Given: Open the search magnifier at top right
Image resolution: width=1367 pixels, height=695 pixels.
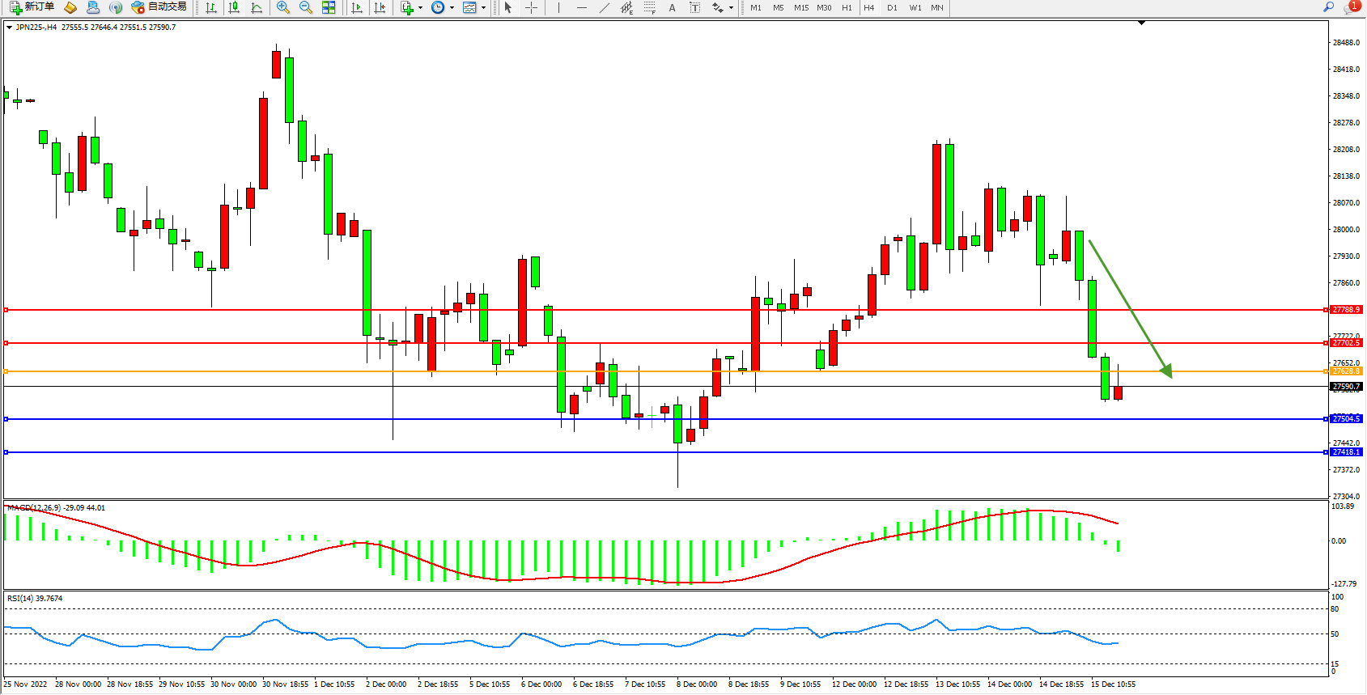Looking at the screenshot, I should [x=1328, y=7].
